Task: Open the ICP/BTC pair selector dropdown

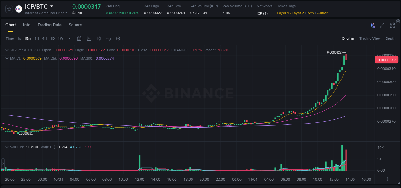Action: [x=52, y=6]
